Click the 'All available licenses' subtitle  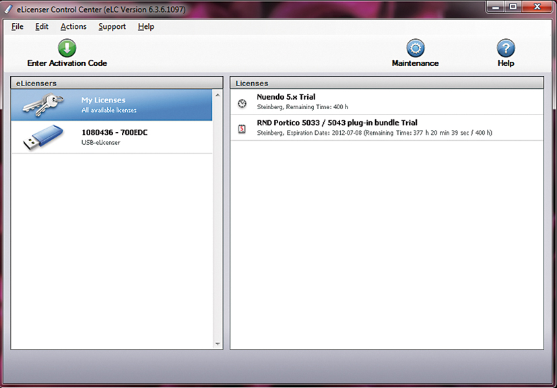(108, 110)
